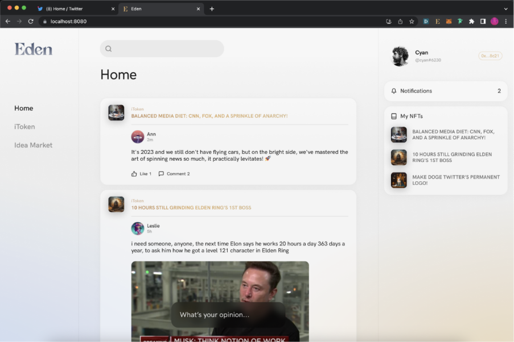
Task: Click Leslie's avatar
Action: coord(138,228)
